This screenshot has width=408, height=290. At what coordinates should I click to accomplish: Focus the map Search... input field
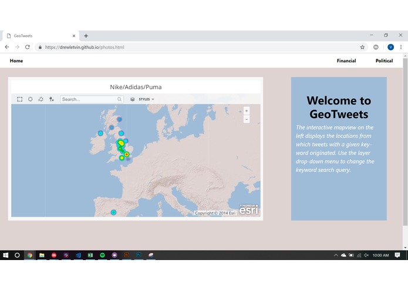coord(92,99)
